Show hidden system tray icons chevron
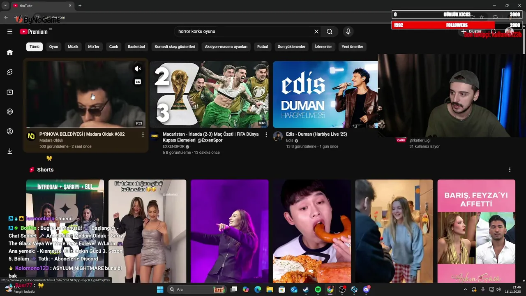The image size is (526, 296). pos(465,289)
